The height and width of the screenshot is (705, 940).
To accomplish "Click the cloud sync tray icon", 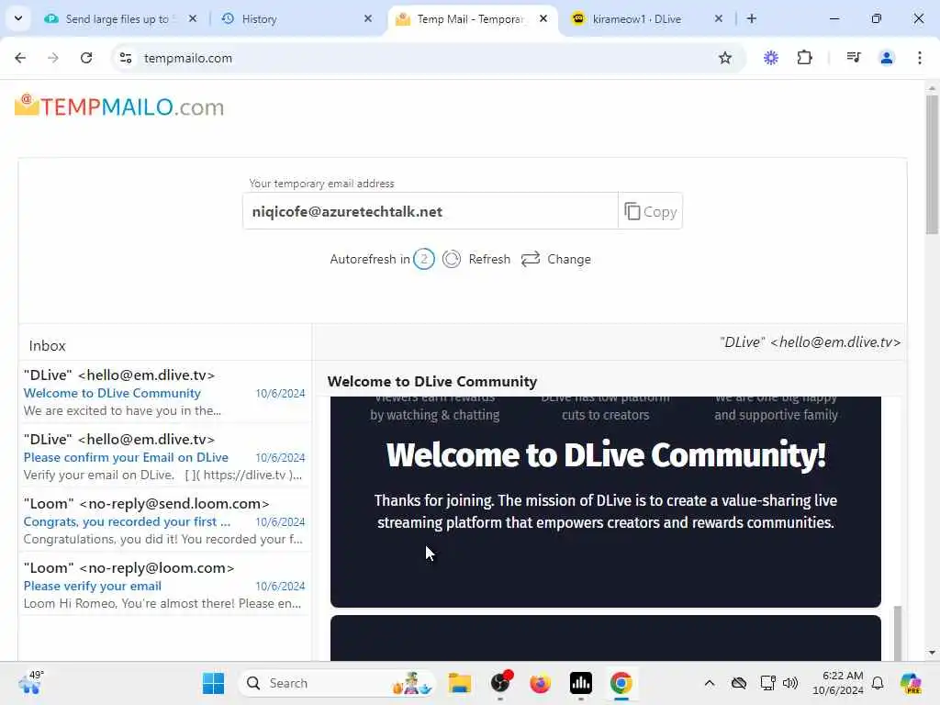I will (739, 683).
